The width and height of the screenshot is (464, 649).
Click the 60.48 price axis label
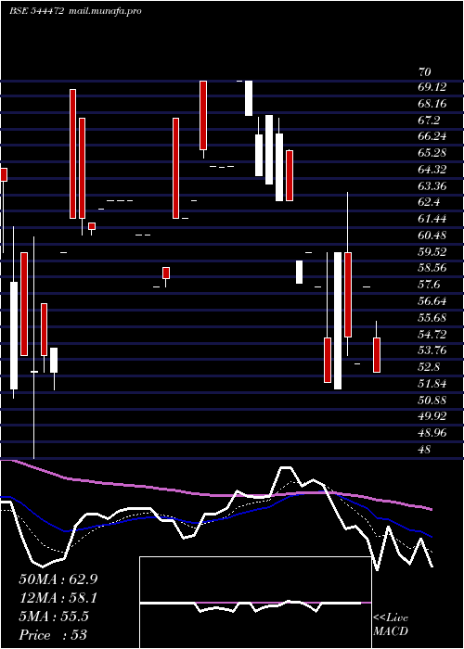pyautogui.click(x=432, y=235)
